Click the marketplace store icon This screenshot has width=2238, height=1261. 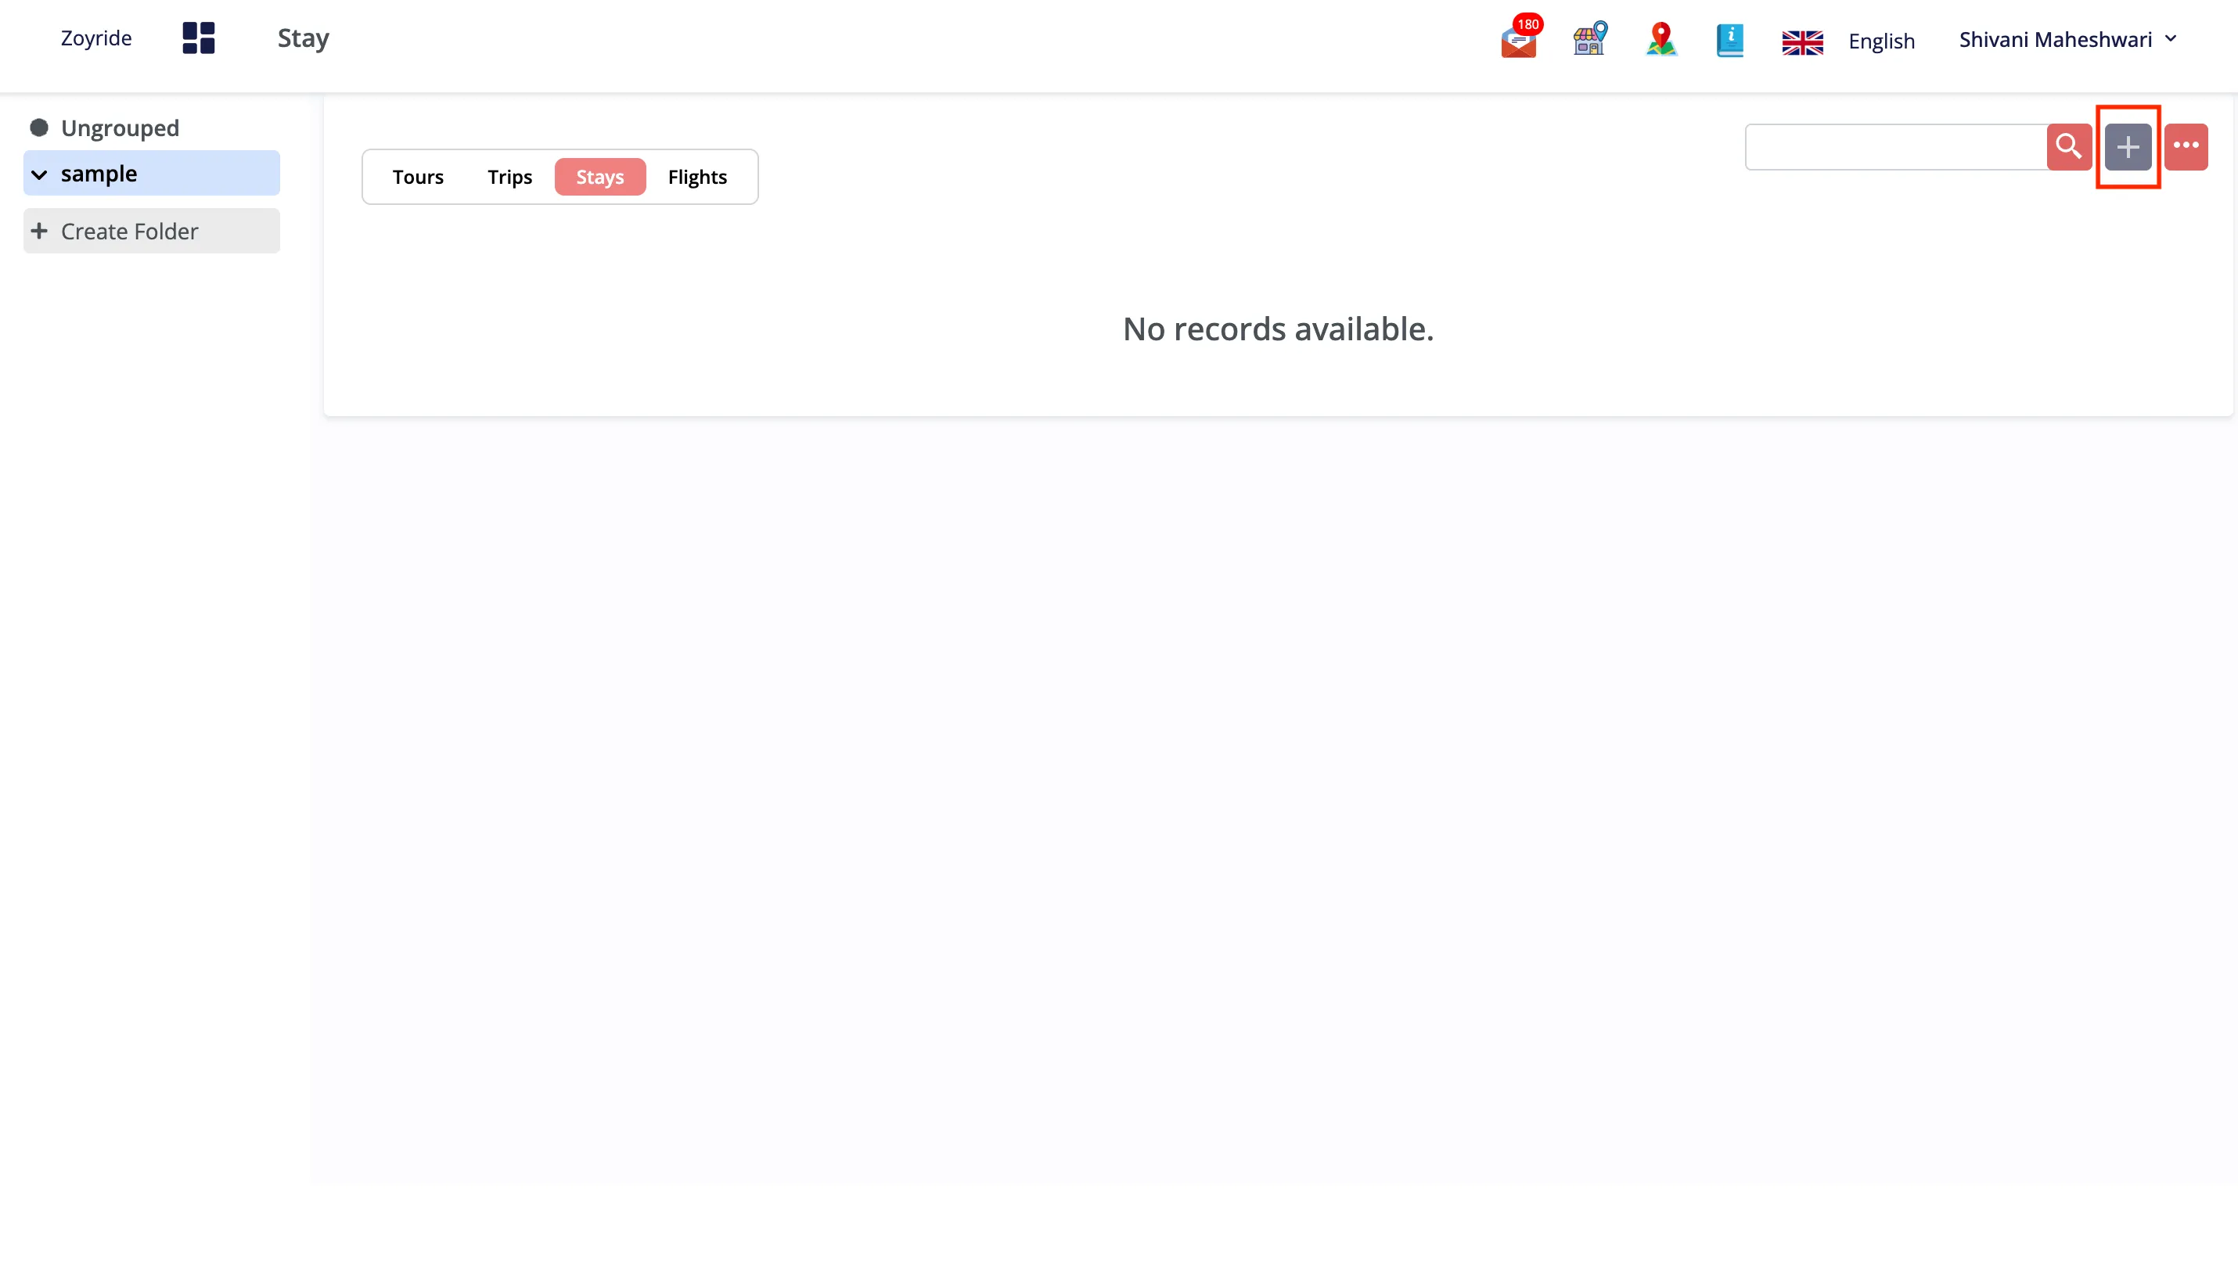click(x=1590, y=39)
